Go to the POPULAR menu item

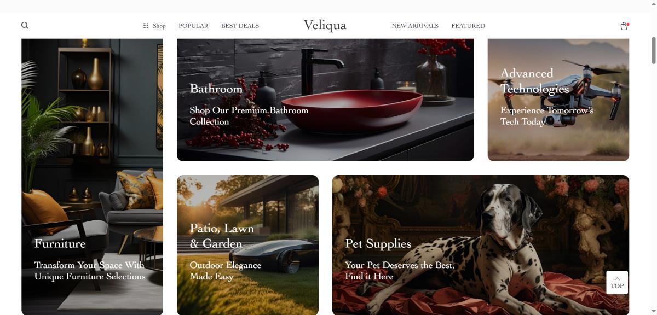(x=193, y=26)
